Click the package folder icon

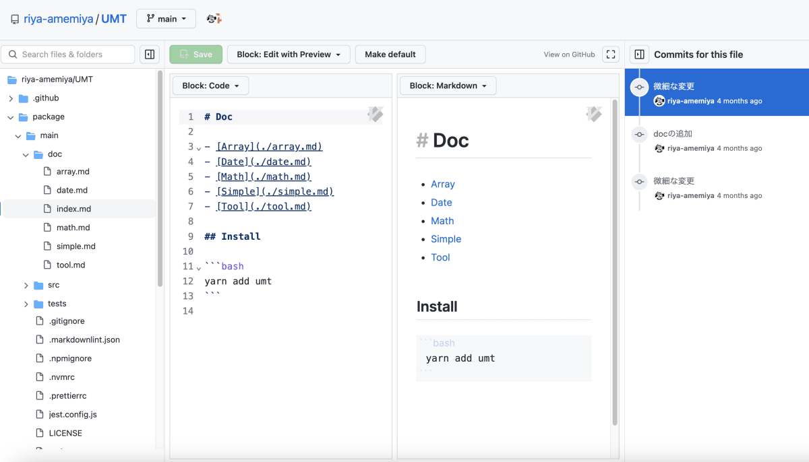click(x=24, y=117)
